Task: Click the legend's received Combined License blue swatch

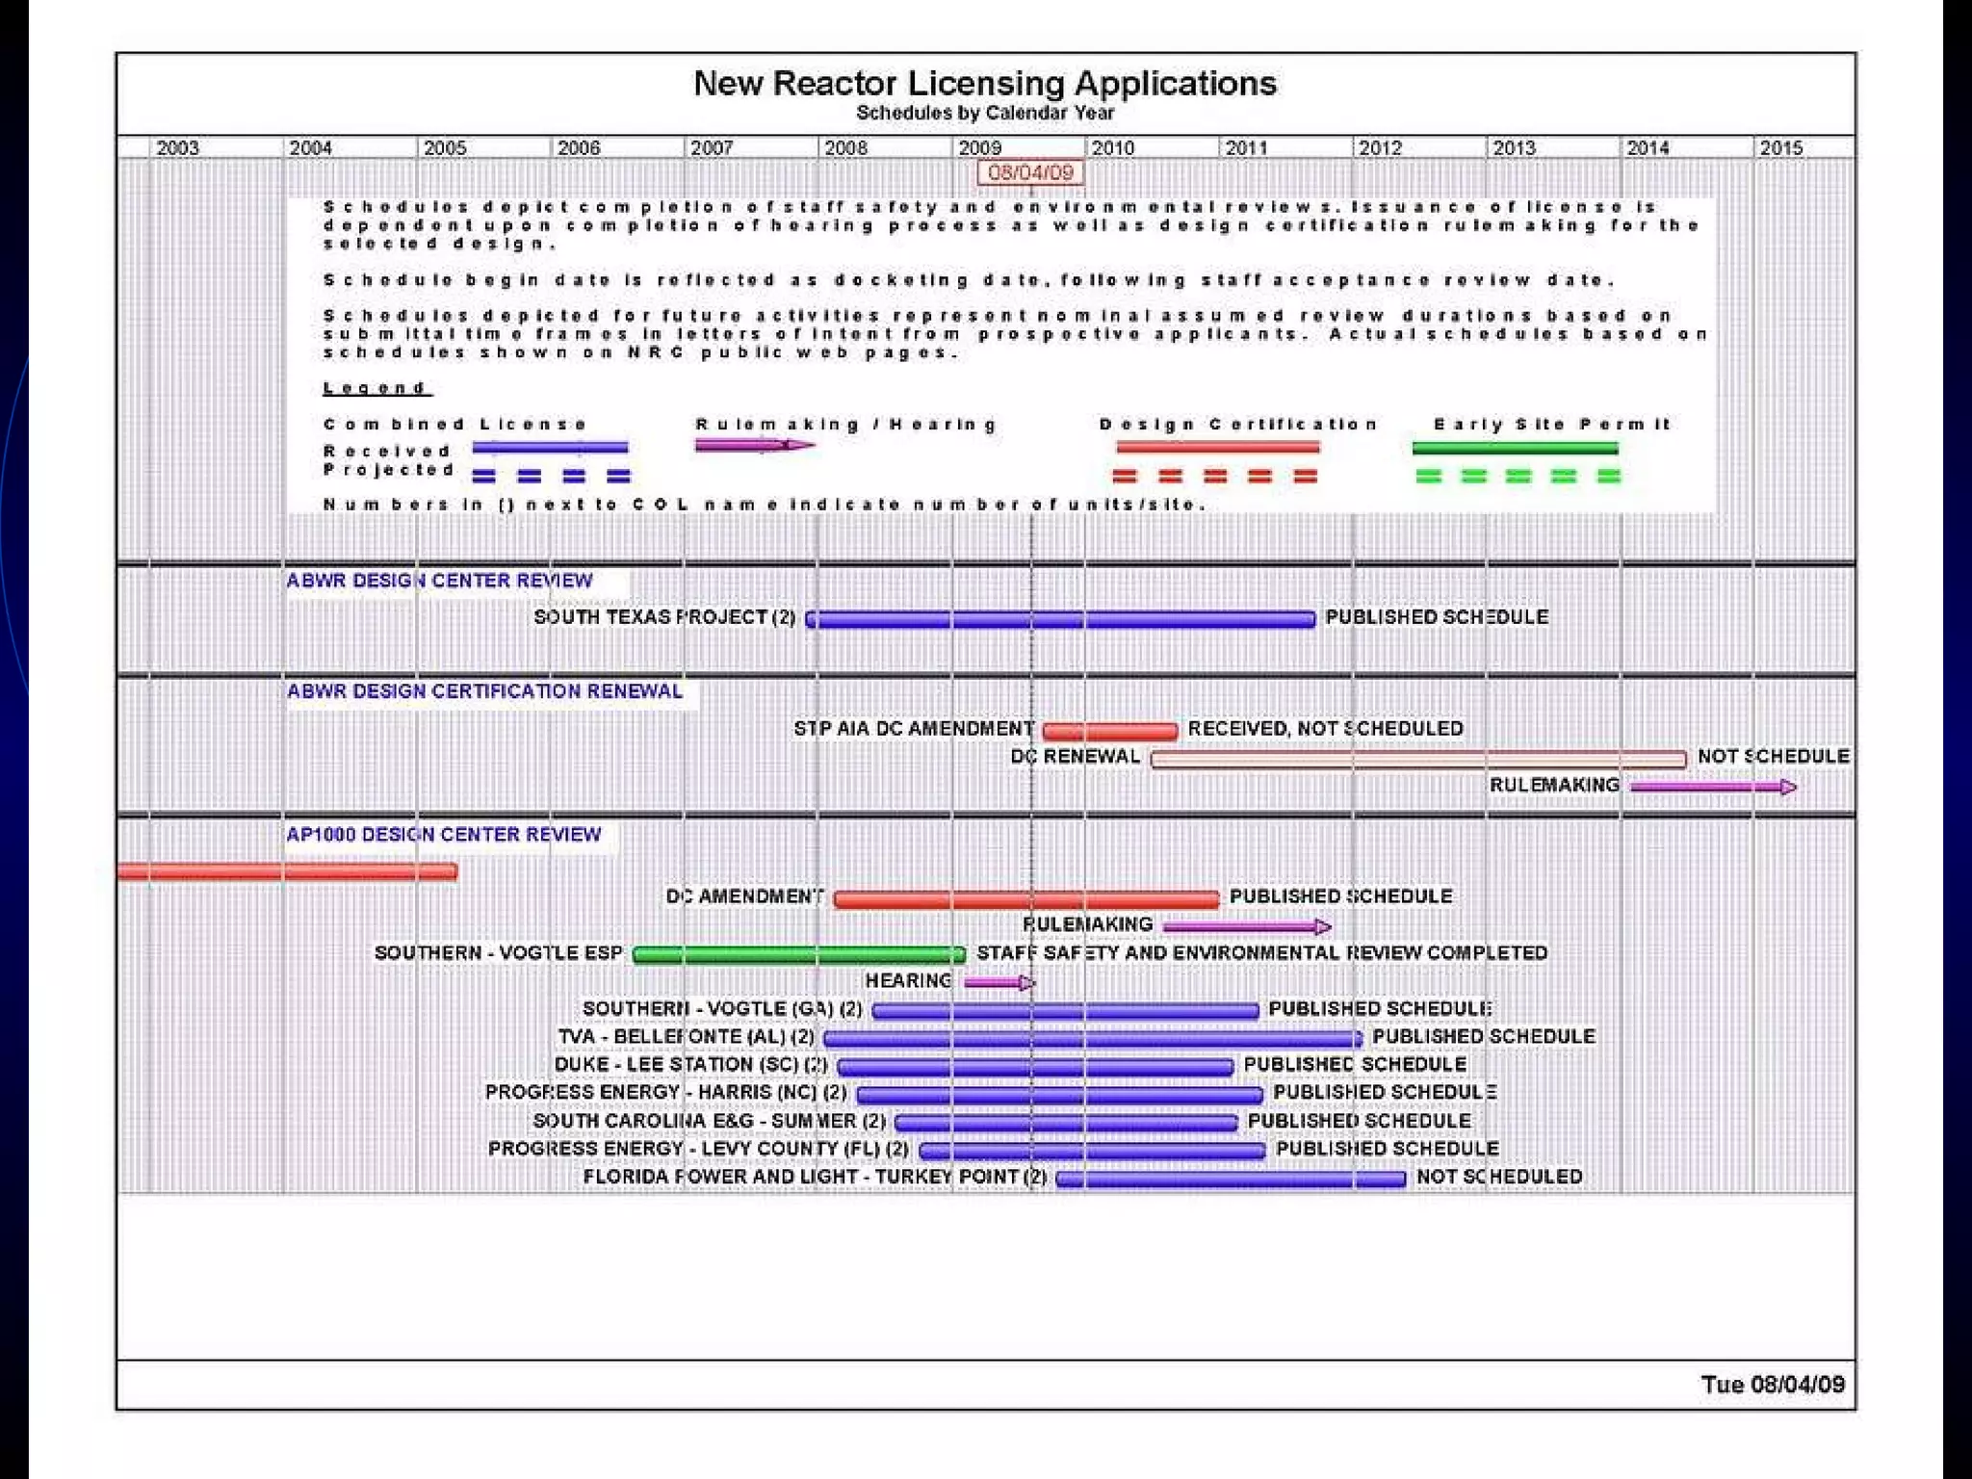Action: tap(550, 448)
